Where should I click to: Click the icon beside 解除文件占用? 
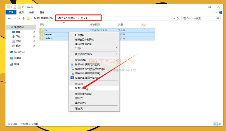[73, 69]
